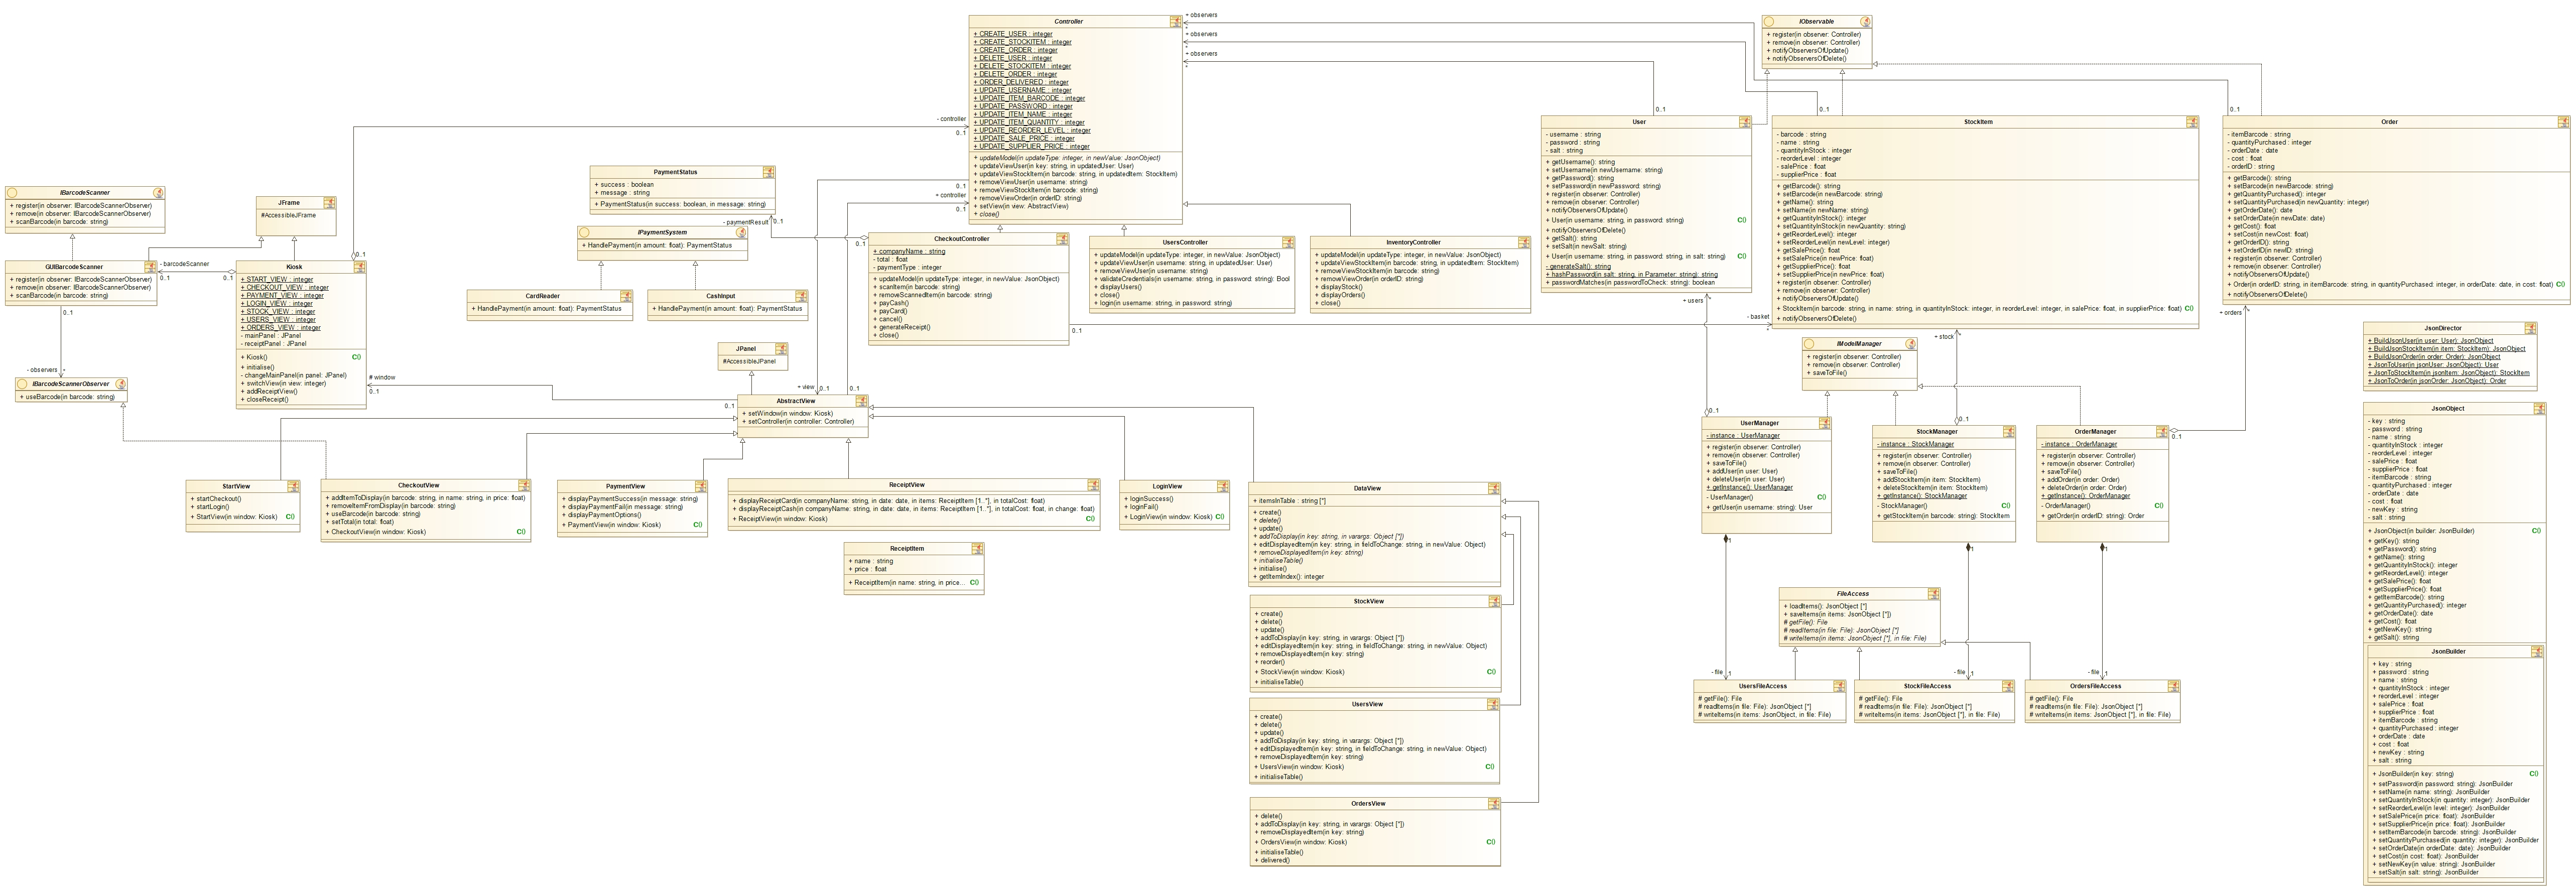
Task: Select the JsonDirector class title
Action: pyautogui.click(x=2443, y=328)
